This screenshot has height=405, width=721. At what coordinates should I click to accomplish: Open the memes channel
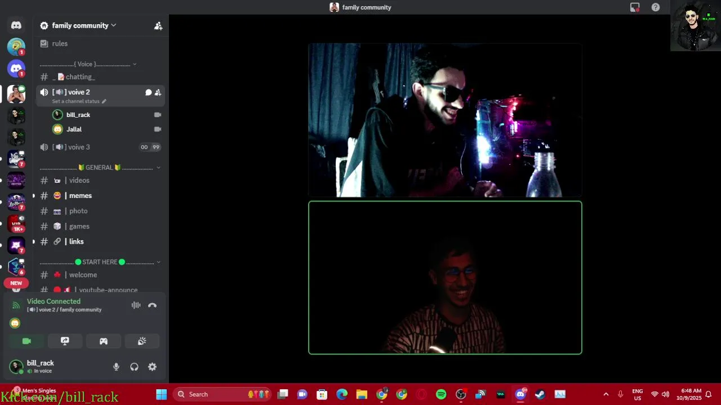(x=80, y=196)
